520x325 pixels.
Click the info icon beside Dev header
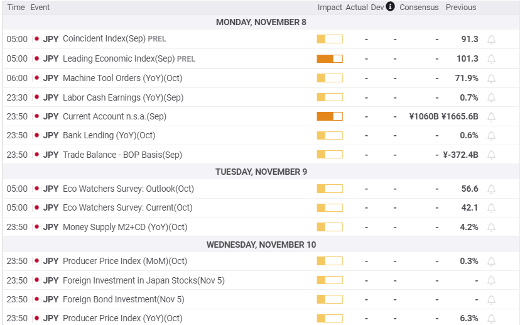(x=390, y=7)
